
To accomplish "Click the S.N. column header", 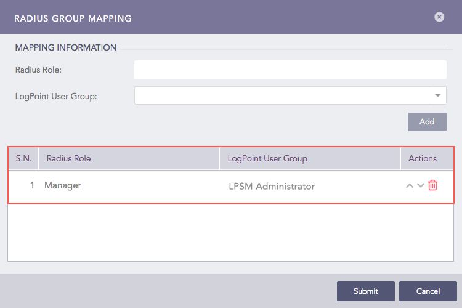I will click(x=23, y=158).
